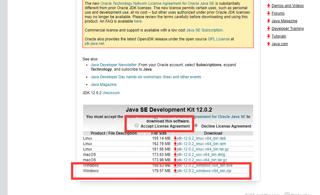
Task: Click the 155.14 MB file size cell
Action: (x=161, y=138)
